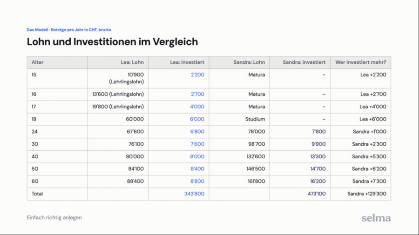
Task: Click the '78'000' Sandra salary cell
Action: click(x=239, y=132)
